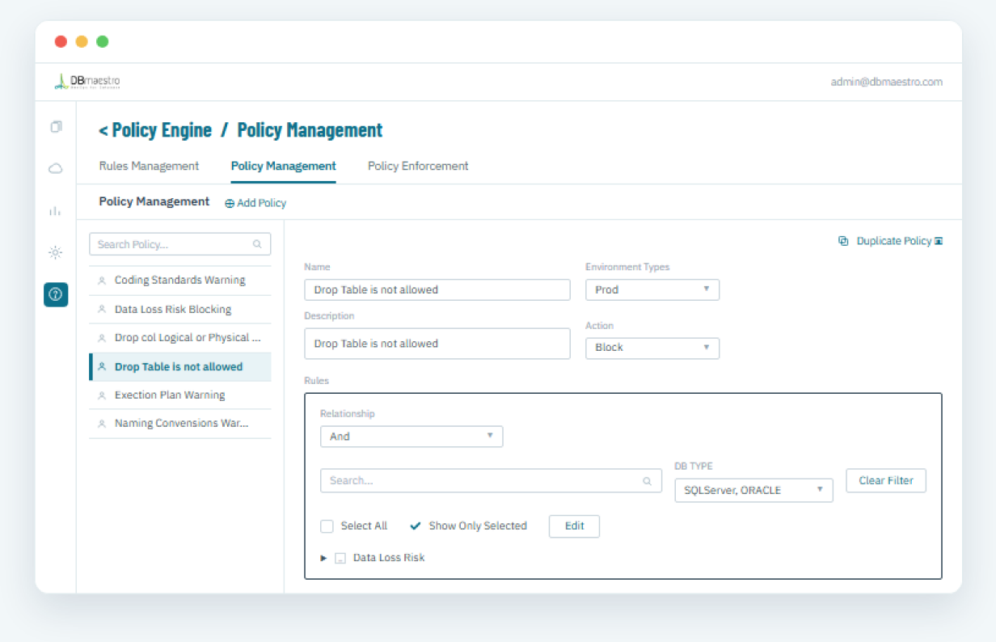Open the DB TYPE dropdown
The image size is (996, 642).
[753, 490]
